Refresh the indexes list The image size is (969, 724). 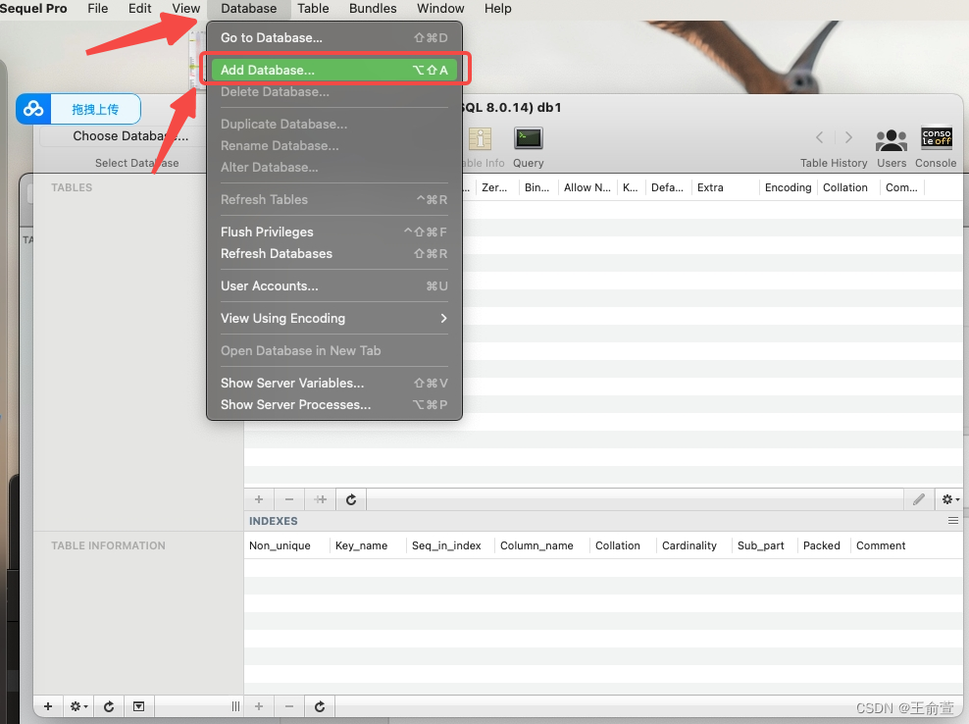coord(320,706)
